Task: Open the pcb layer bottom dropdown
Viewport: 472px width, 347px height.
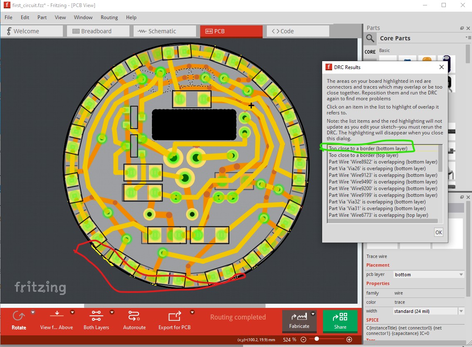Action: (428, 275)
